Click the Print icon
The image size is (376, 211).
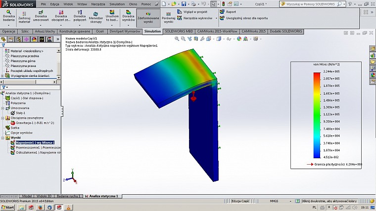pos(193,4)
